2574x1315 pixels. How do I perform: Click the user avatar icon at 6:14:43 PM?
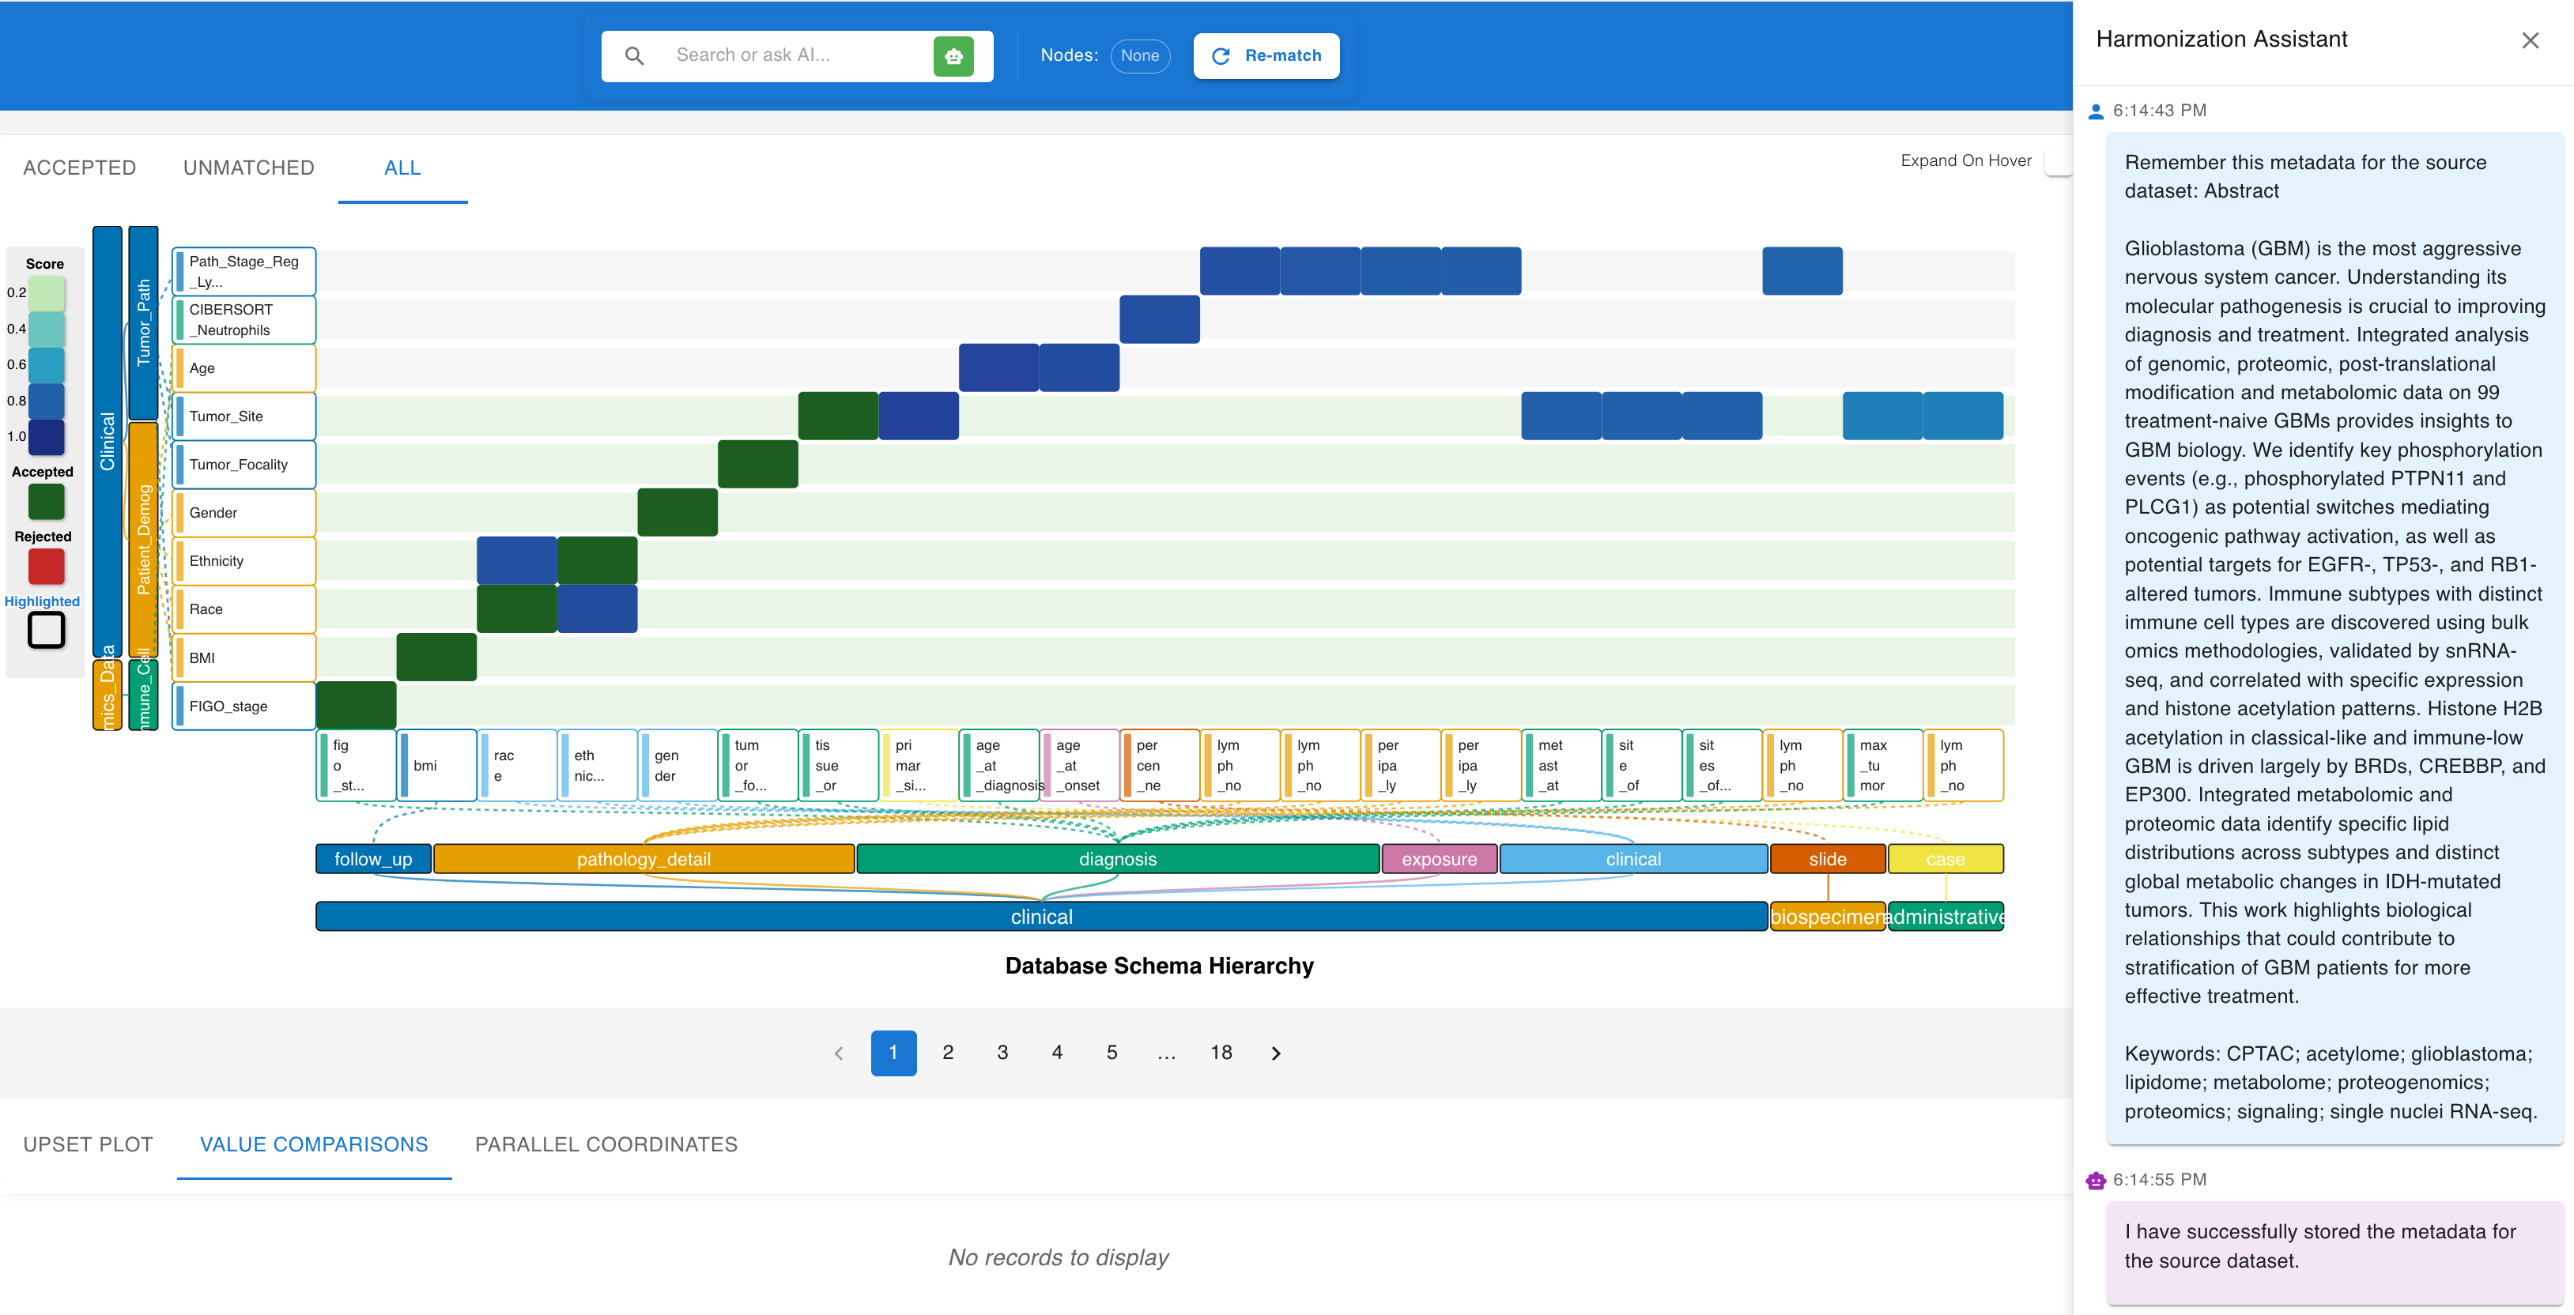2096,111
